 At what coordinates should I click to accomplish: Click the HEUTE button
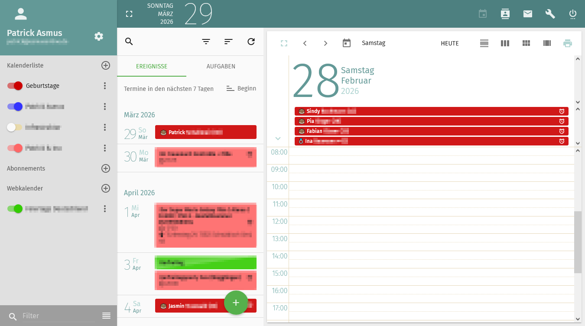449,43
